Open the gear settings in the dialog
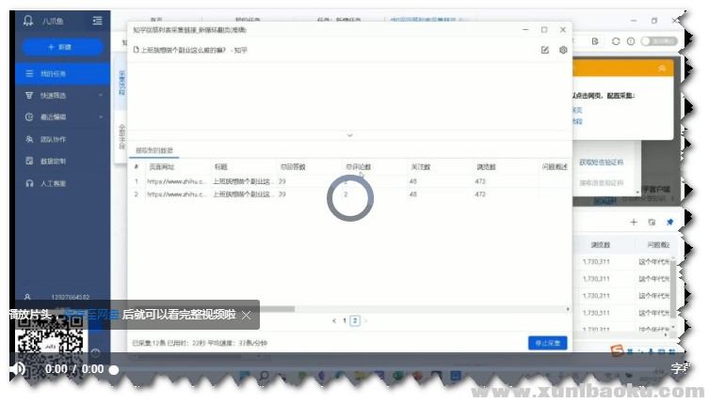Screen dimensions: 709x403 tap(563, 50)
